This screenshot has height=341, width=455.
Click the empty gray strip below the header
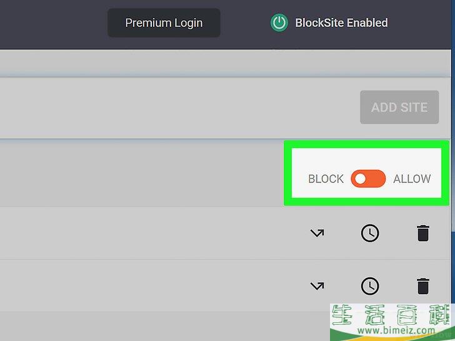(226, 63)
